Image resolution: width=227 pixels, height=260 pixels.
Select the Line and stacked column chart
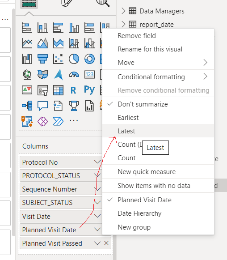(x=74, y=43)
